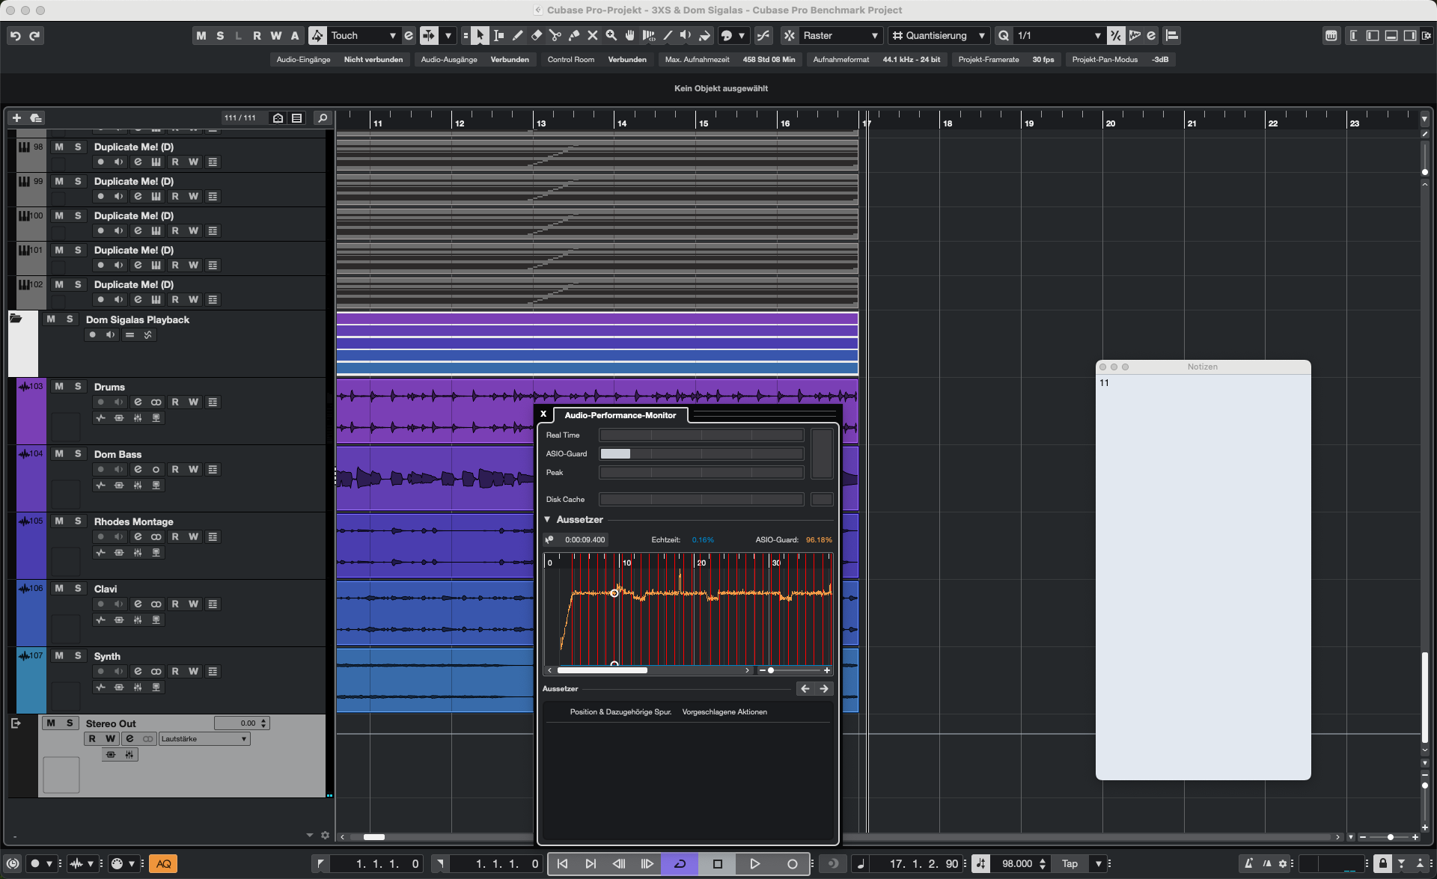Mute the Rhodes Montage track
Image resolution: width=1437 pixels, height=879 pixels.
click(x=59, y=521)
